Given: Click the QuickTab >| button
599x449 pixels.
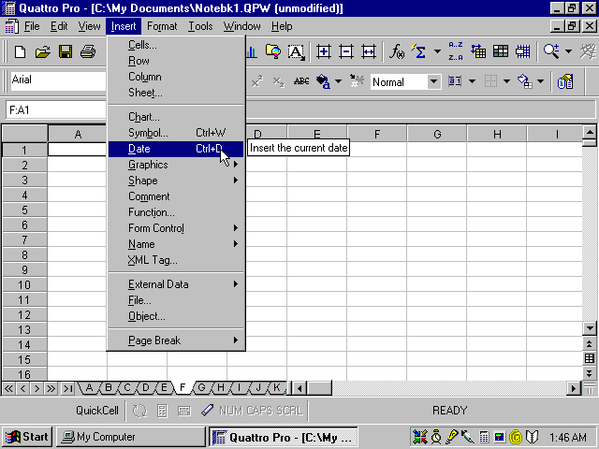Looking at the screenshot, I should [x=67, y=389].
